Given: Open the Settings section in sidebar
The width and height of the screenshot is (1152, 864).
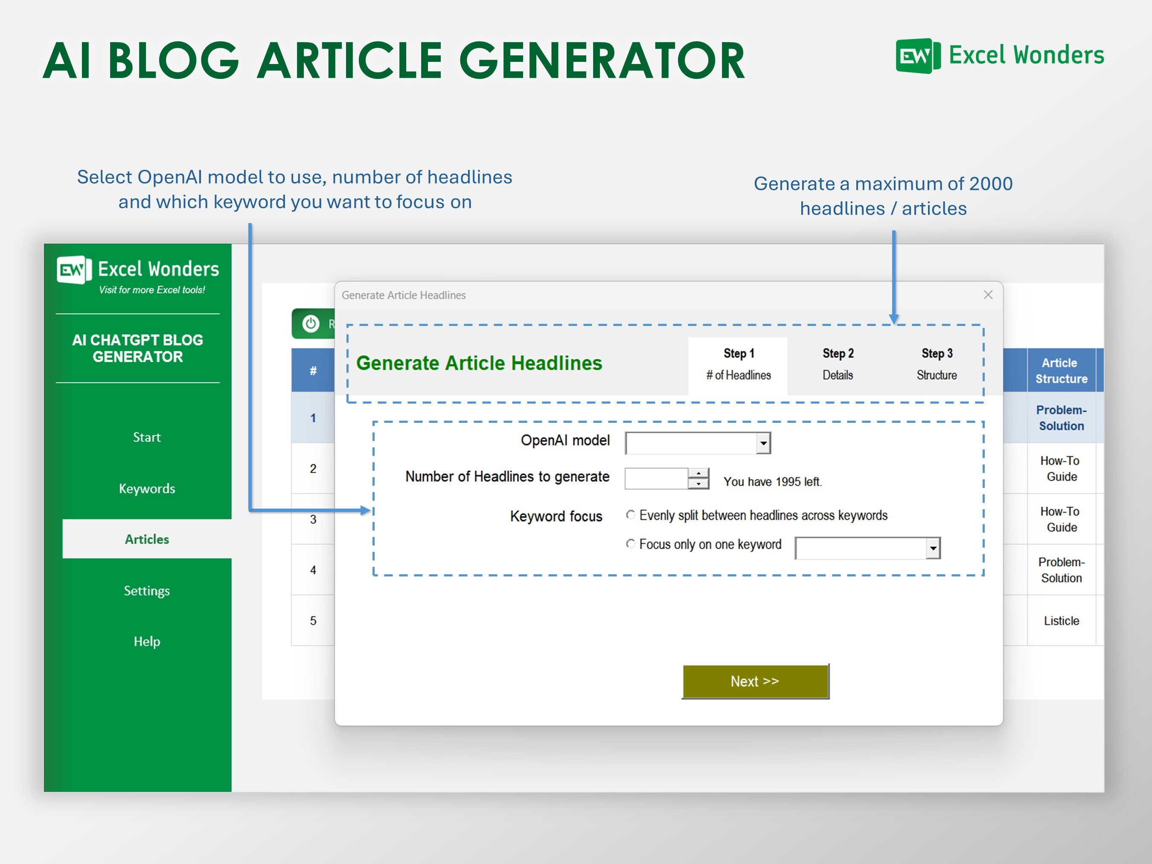Looking at the screenshot, I should [x=146, y=591].
